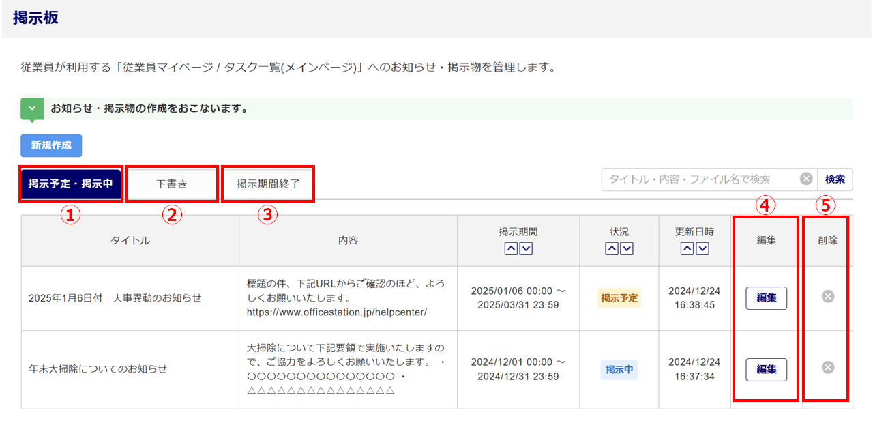Open the 下書き tab
This screenshot has height=423, width=873.
172,184
